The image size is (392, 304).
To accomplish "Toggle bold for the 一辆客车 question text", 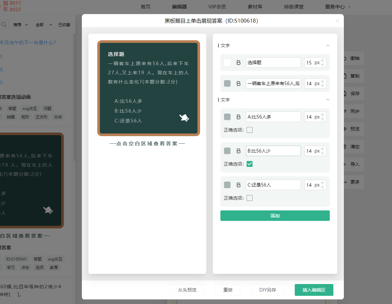I will [x=238, y=83].
